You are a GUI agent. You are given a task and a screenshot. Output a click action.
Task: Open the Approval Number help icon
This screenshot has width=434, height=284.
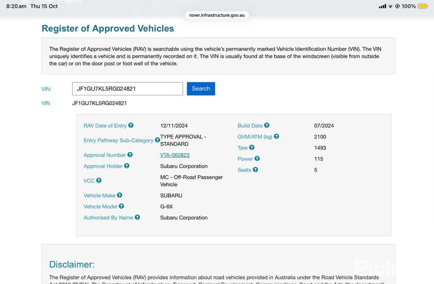[130, 155]
